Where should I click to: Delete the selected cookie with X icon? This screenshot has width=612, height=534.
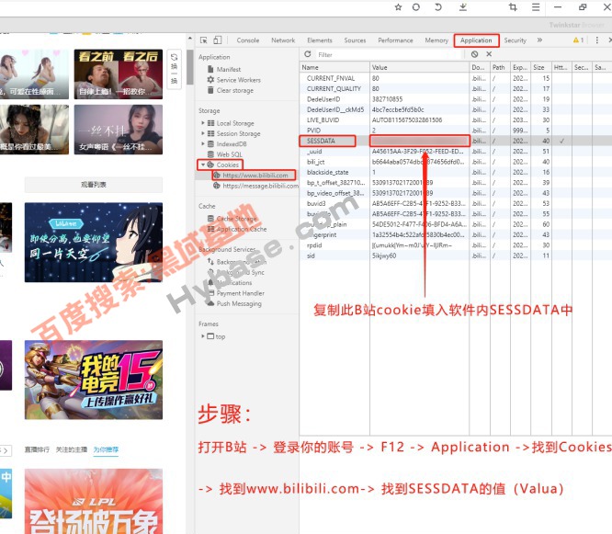click(x=489, y=54)
